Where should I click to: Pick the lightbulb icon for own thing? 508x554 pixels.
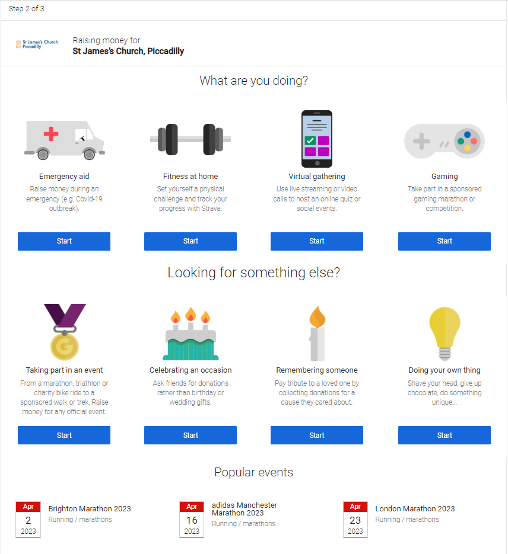(x=444, y=334)
